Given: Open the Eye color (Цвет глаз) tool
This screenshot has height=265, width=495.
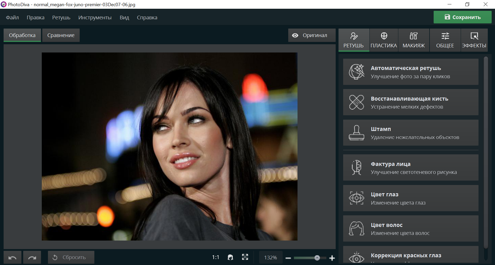Looking at the screenshot, I should point(410,198).
